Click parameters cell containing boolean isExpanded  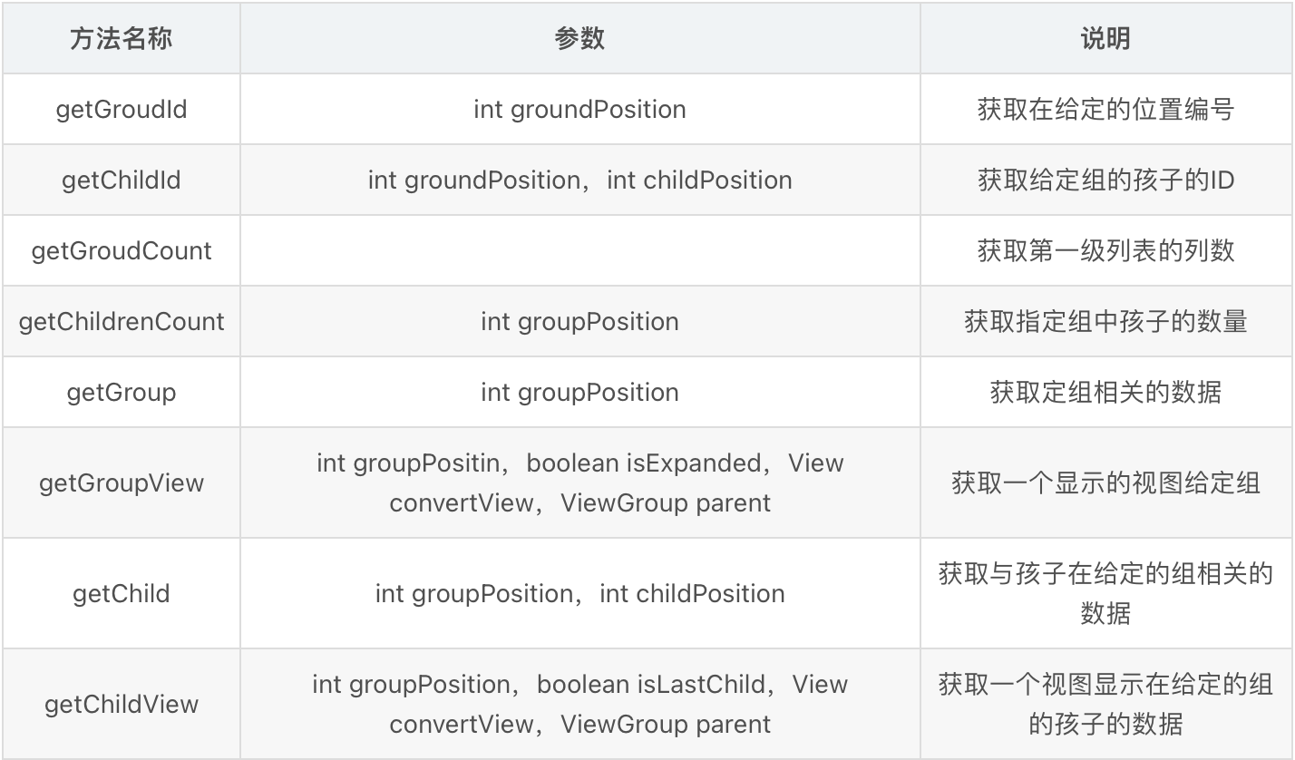[x=579, y=482]
